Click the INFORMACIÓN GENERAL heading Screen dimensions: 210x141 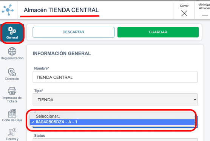point(62,53)
